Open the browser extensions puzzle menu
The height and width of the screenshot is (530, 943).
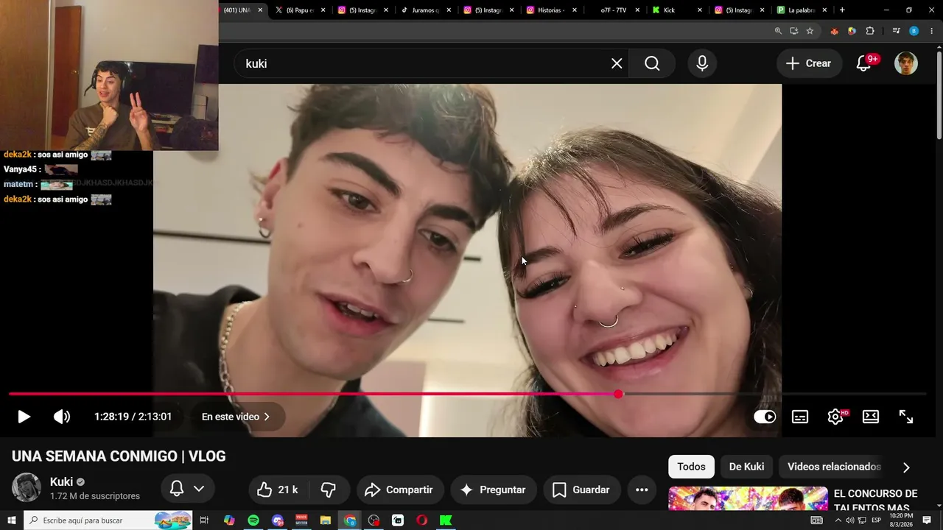tap(870, 31)
